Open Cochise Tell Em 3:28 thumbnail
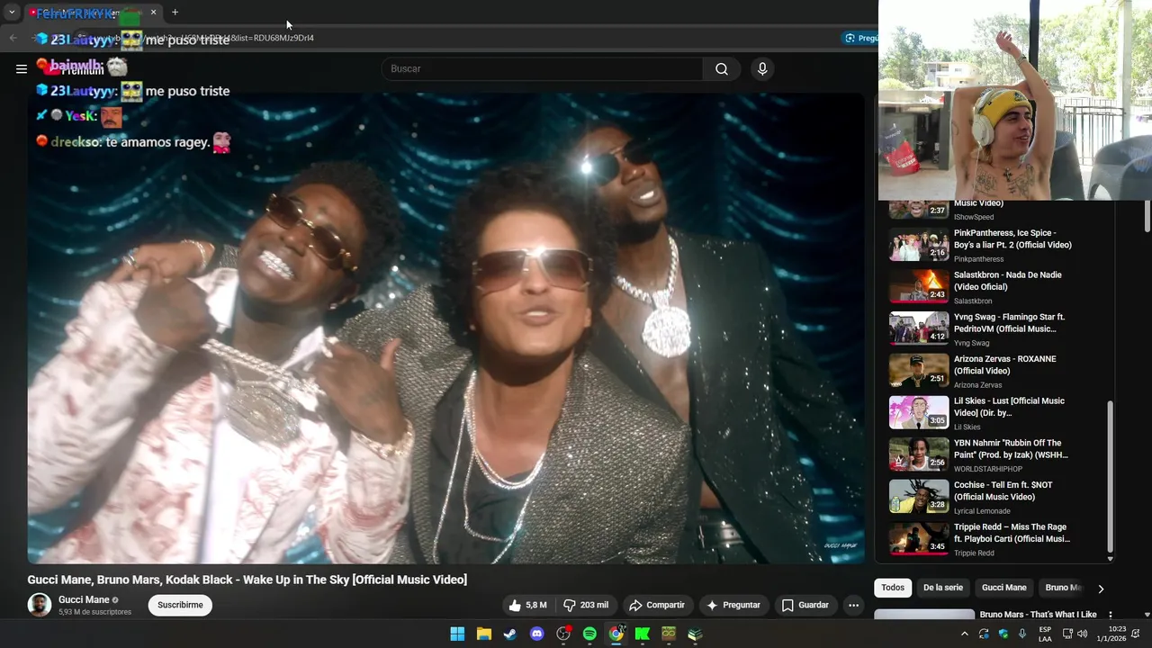This screenshot has width=1152, height=648. [x=919, y=497]
